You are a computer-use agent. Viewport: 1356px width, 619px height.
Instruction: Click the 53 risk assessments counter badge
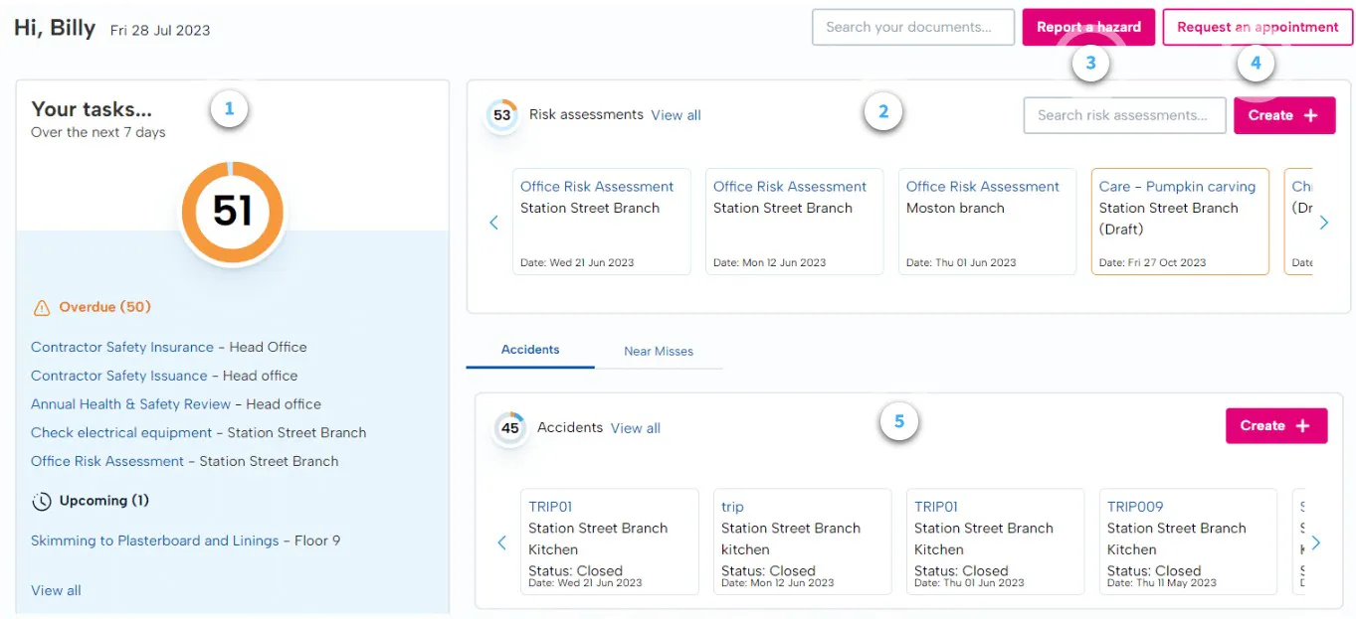click(x=501, y=115)
